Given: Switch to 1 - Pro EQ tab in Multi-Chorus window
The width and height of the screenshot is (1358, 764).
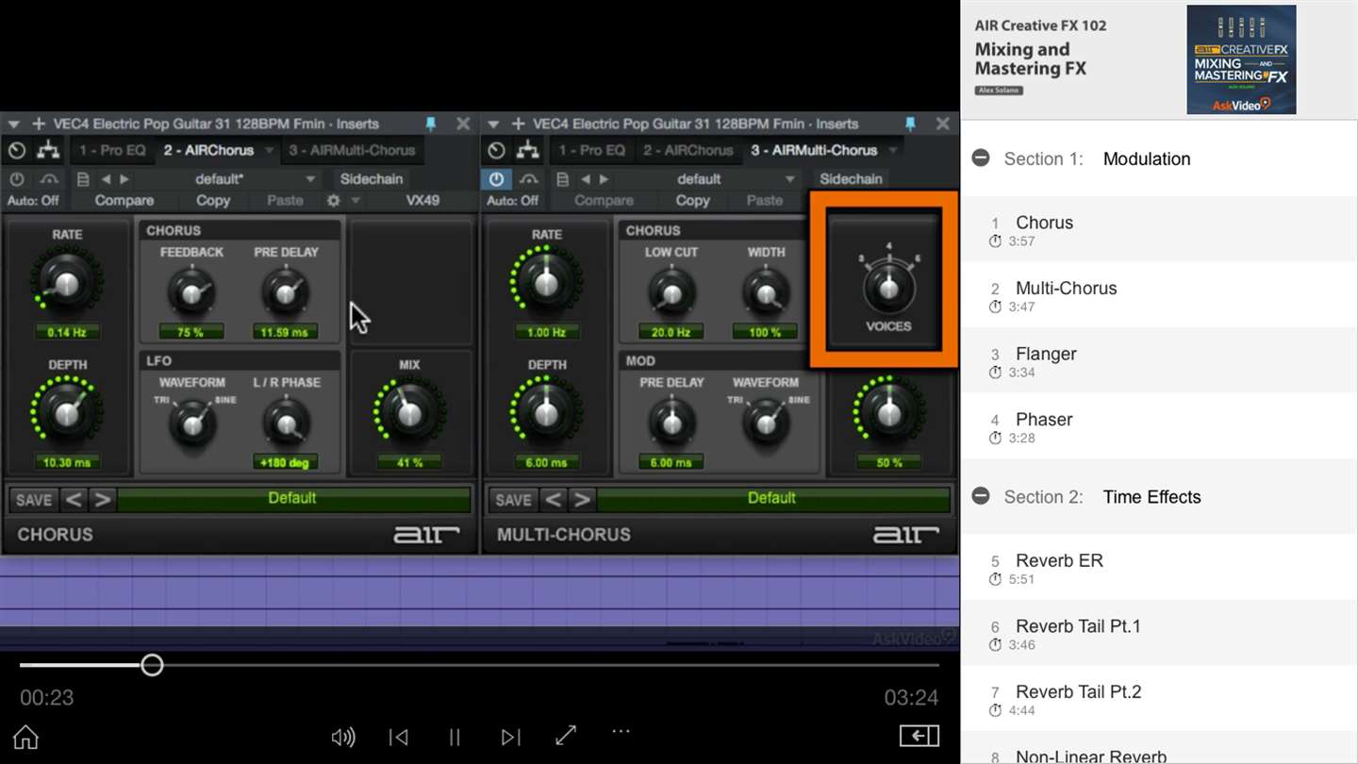Looking at the screenshot, I should (x=591, y=150).
